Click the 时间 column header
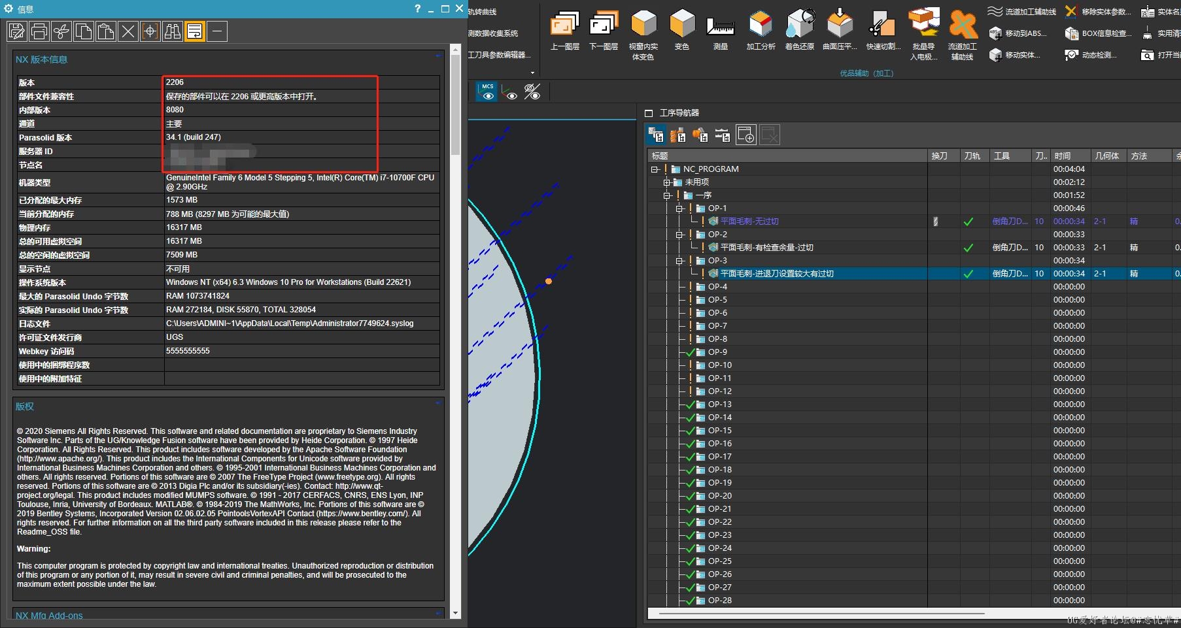 click(1070, 156)
